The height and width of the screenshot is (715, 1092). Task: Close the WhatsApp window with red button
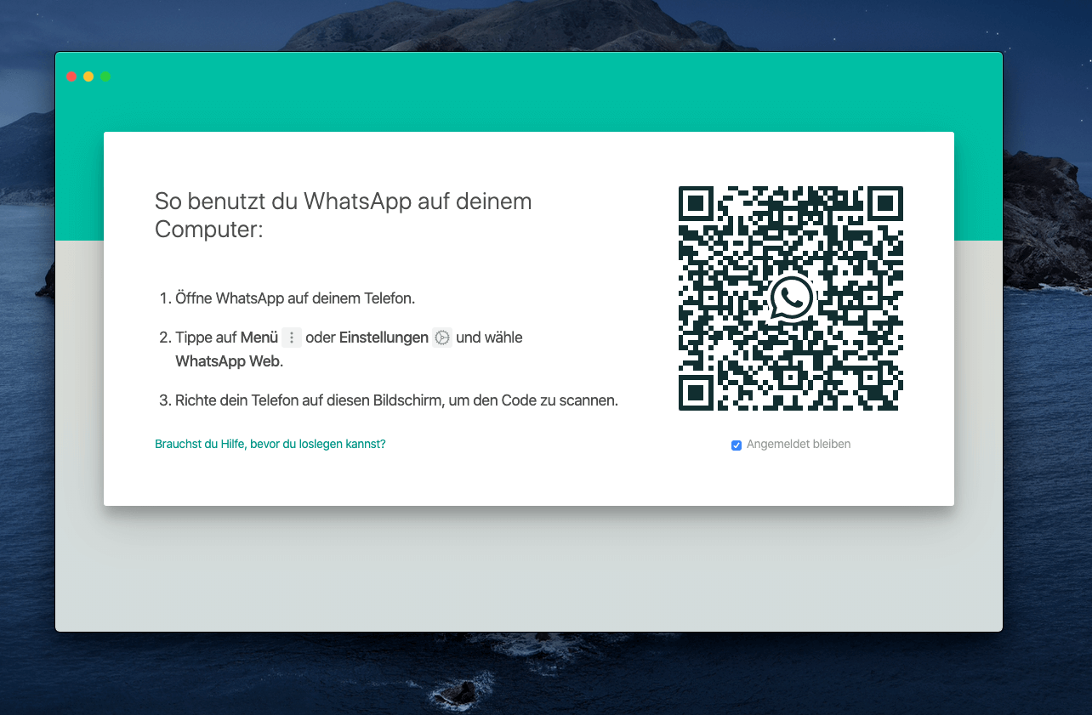[71, 77]
